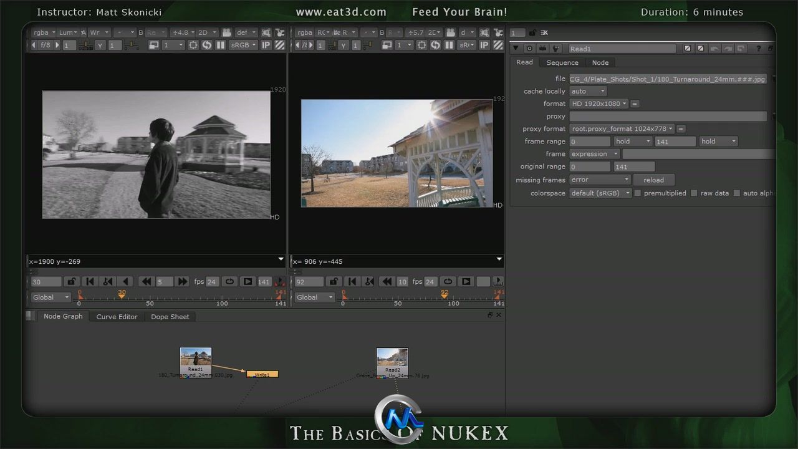
Task: Open the colorspace default (sRGB) dropdown
Action: click(x=599, y=193)
